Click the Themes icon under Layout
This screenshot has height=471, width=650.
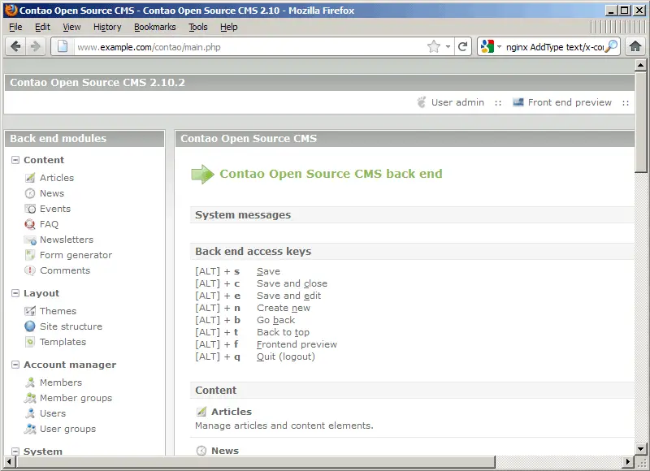[x=30, y=311]
